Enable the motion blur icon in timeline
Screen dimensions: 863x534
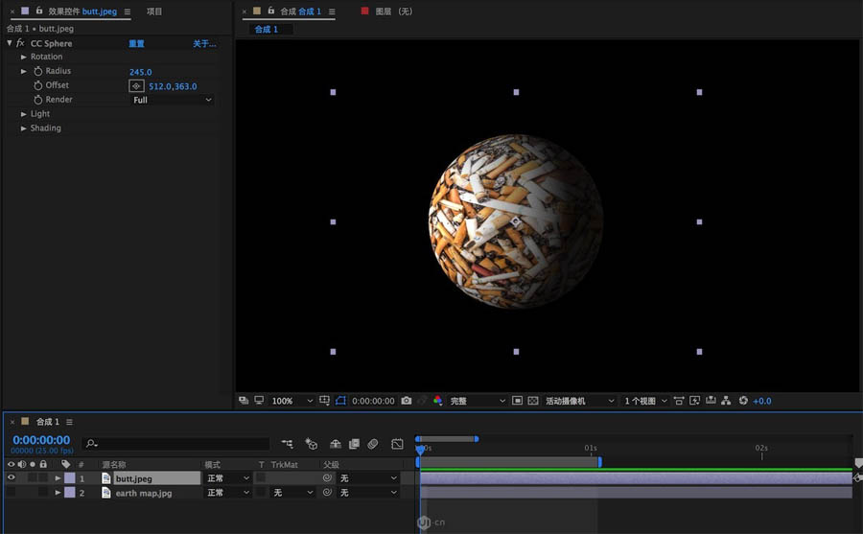click(373, 444)
